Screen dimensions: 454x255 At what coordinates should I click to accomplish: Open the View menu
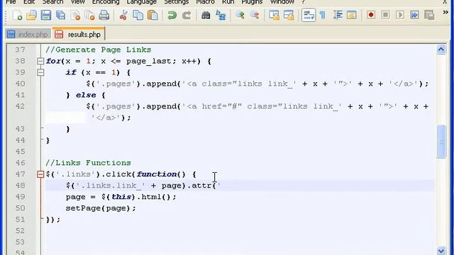77,2
